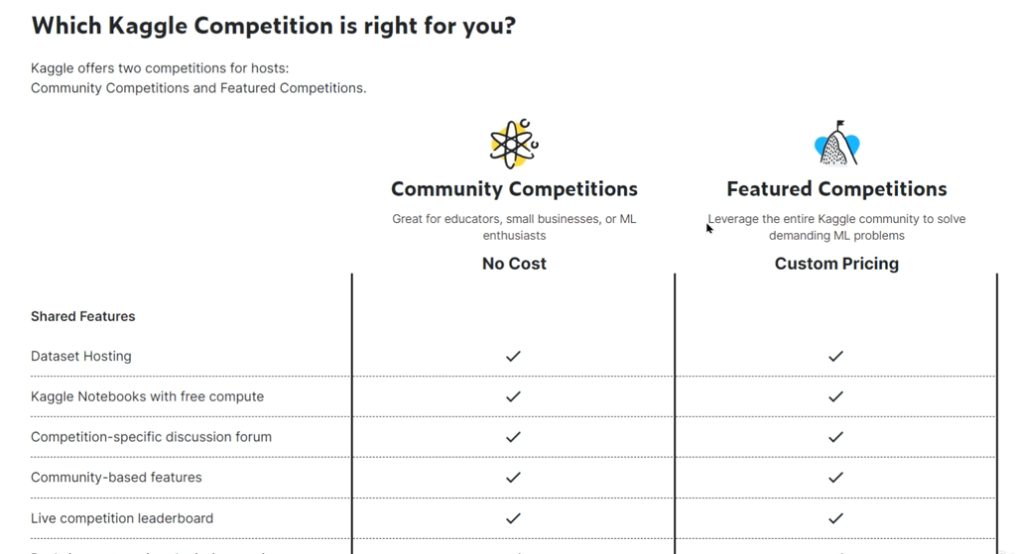Click the Community Competitions atom icon
Viewport: 1017px width, 554px height.
[x=513, y=145]
